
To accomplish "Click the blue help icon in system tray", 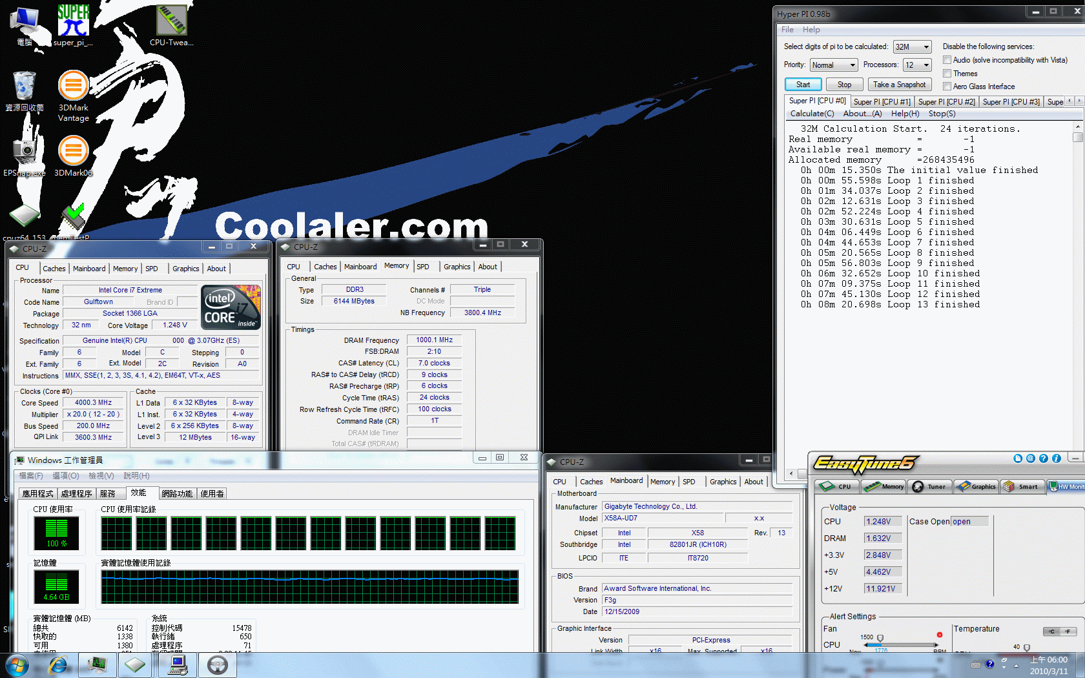I will tap(989, 664).
